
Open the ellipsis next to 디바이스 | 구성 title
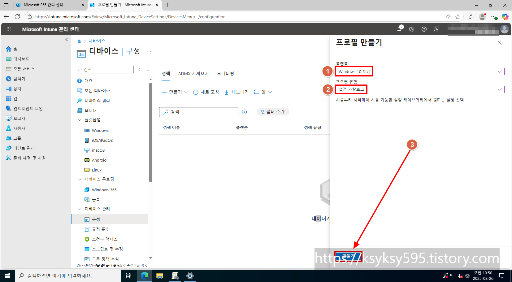click(x=150, y=51)
